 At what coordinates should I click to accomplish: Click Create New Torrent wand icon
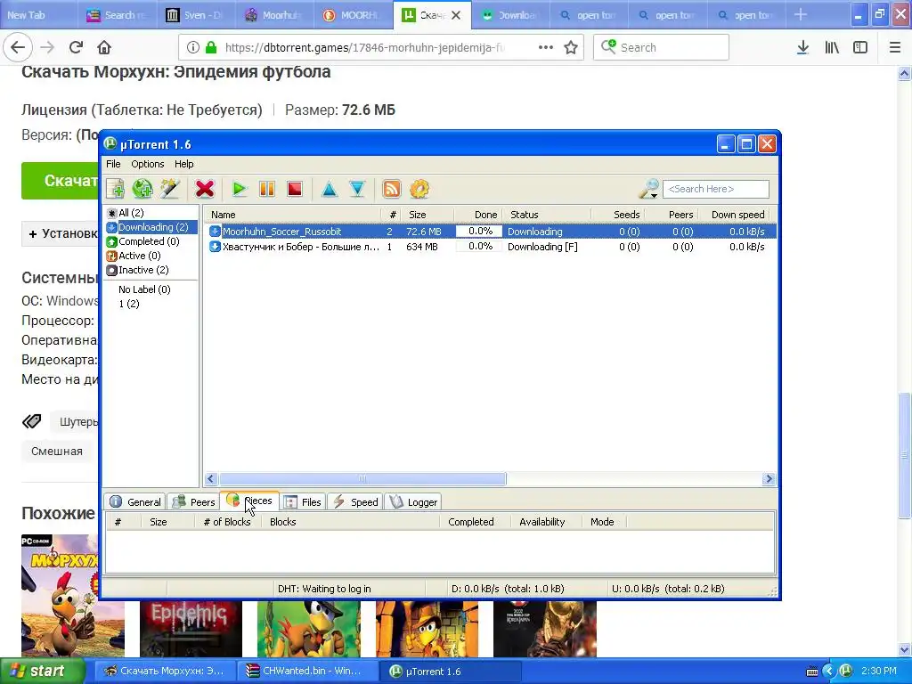point(170,189)
